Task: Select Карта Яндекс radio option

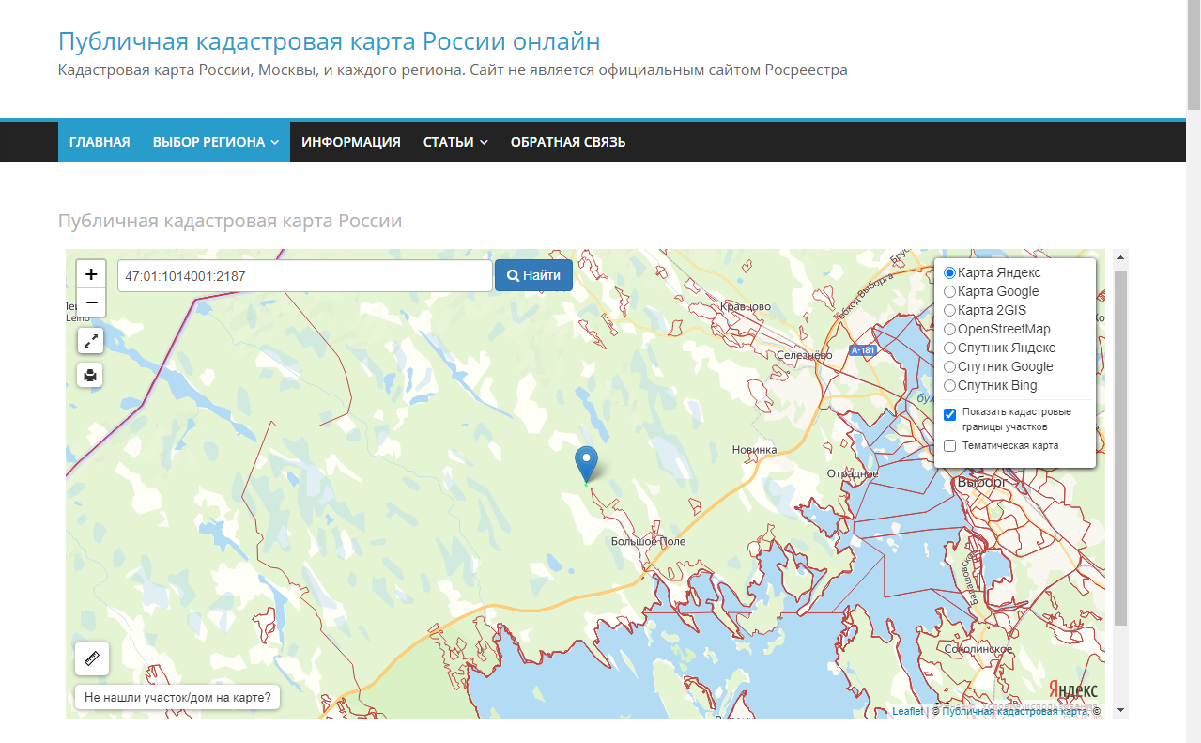Action: coord(949,272)
